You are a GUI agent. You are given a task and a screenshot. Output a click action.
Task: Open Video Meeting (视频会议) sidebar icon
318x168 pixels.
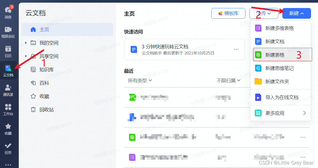tap(8, 32)
